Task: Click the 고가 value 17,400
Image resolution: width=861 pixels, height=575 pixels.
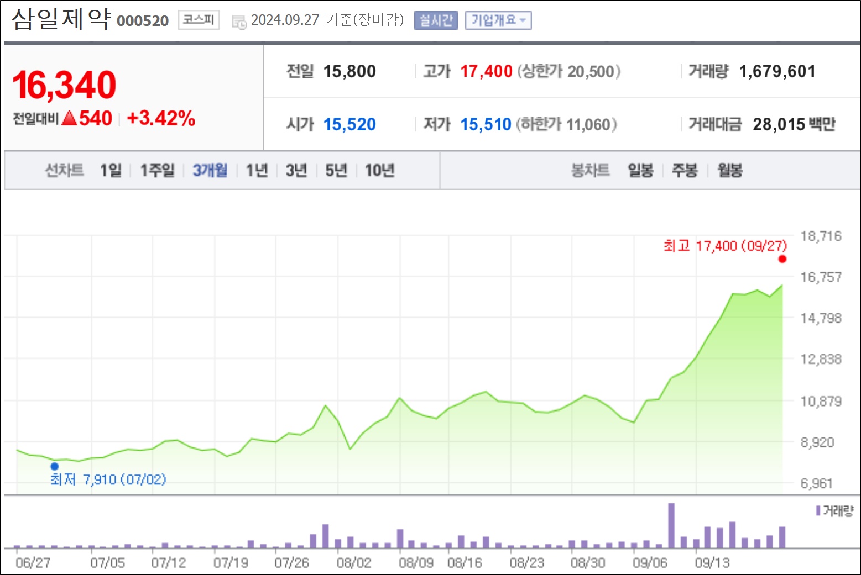Action: (x=486, y=71)
